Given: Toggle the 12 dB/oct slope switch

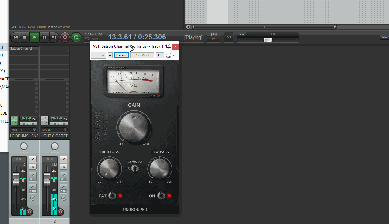Looking at the screenshot, I should [x=135, y=169].
